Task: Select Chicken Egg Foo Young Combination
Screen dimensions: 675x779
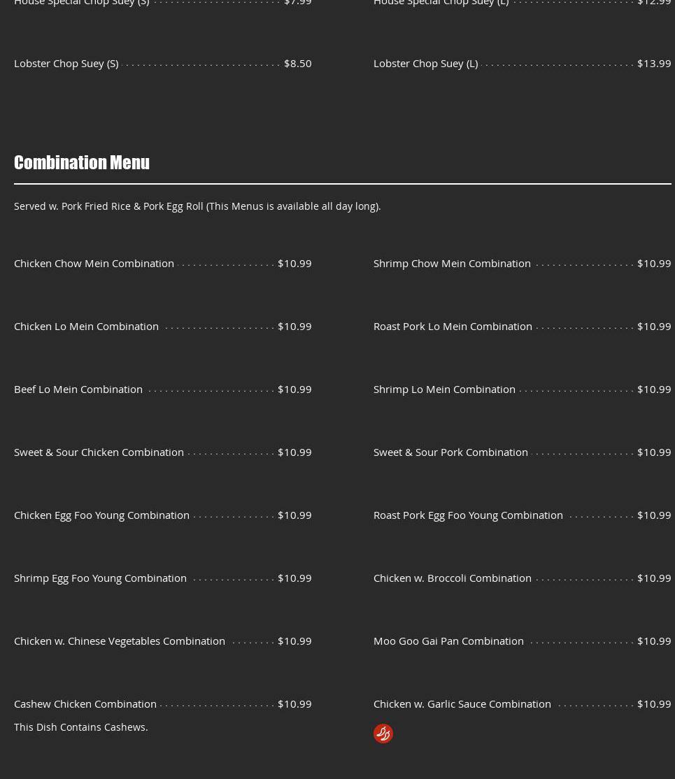Action: [101, 515]
